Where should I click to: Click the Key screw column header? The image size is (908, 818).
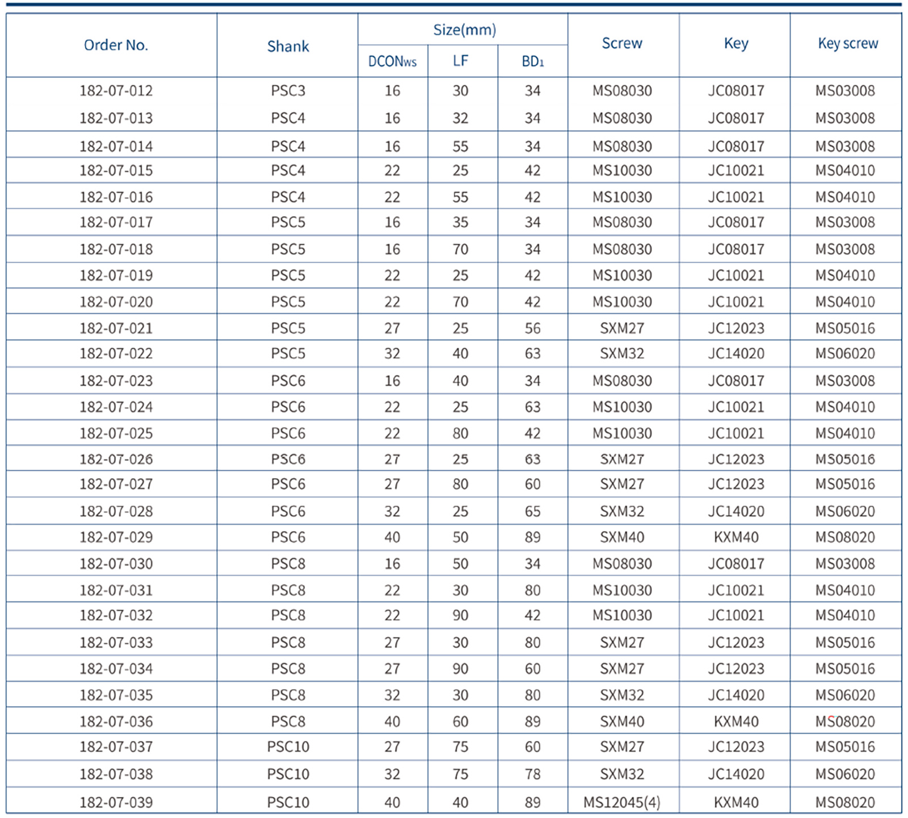pos(848,44)
